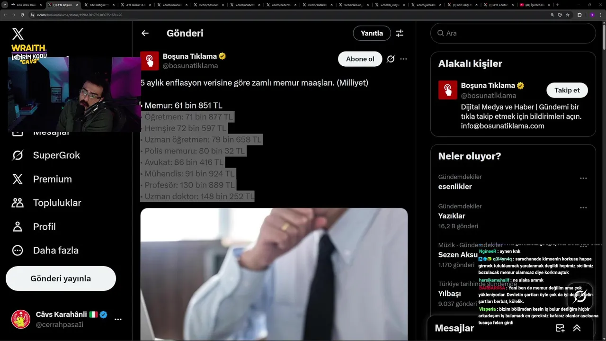
Task: Open account switcher three-dot menu
Action: [x=118, y=319]
